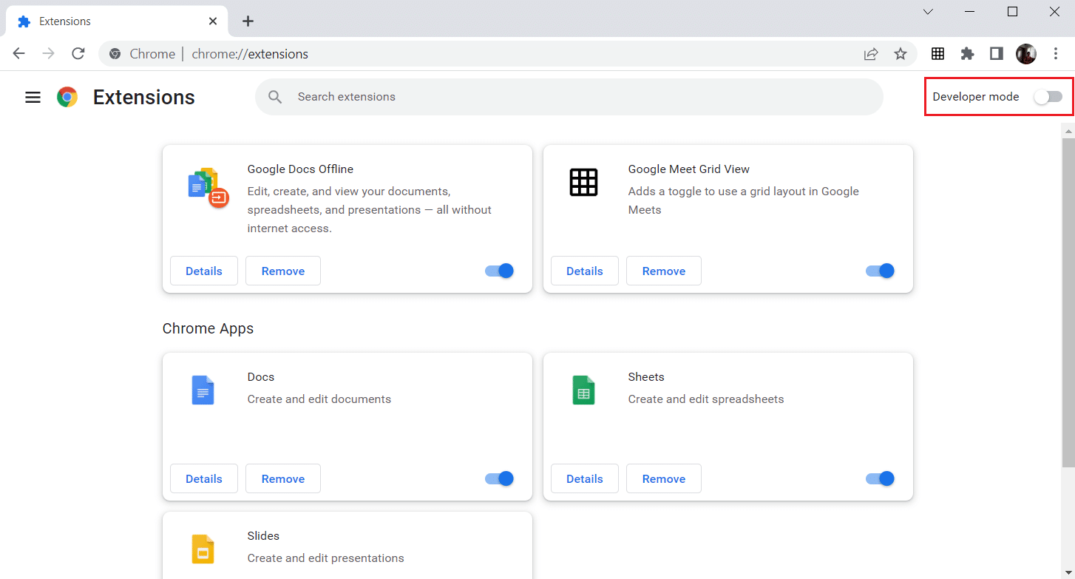Screen dimensions: 1075x579
Task: Turn off the Sheets app toggle
Action: (880, 478)
